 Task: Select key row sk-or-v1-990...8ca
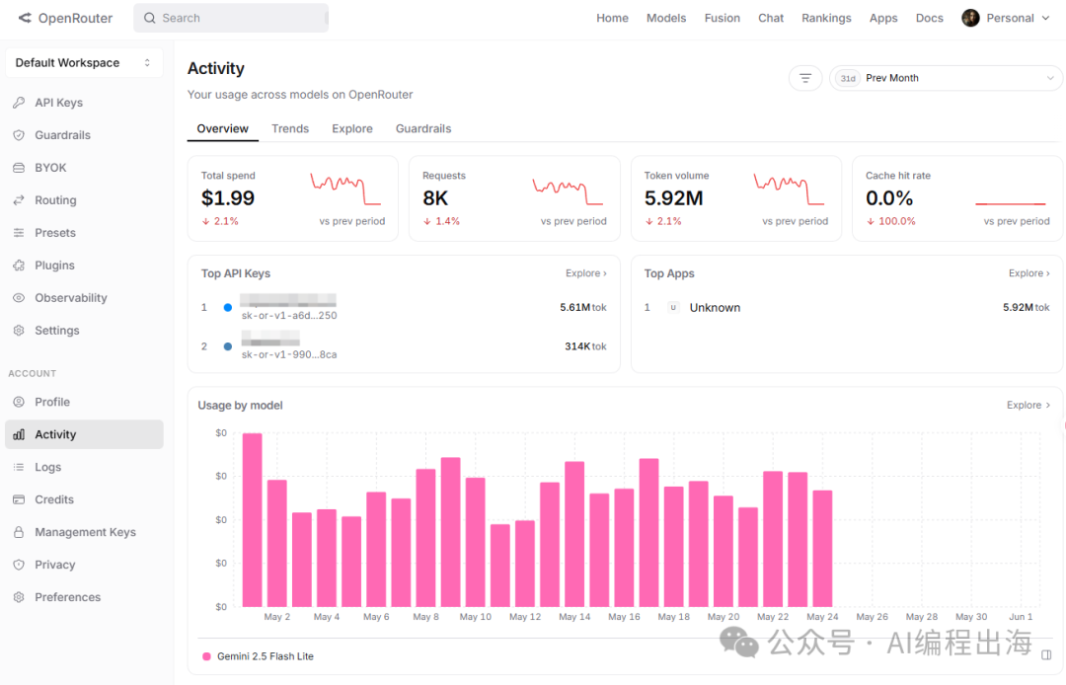point(404,346)
